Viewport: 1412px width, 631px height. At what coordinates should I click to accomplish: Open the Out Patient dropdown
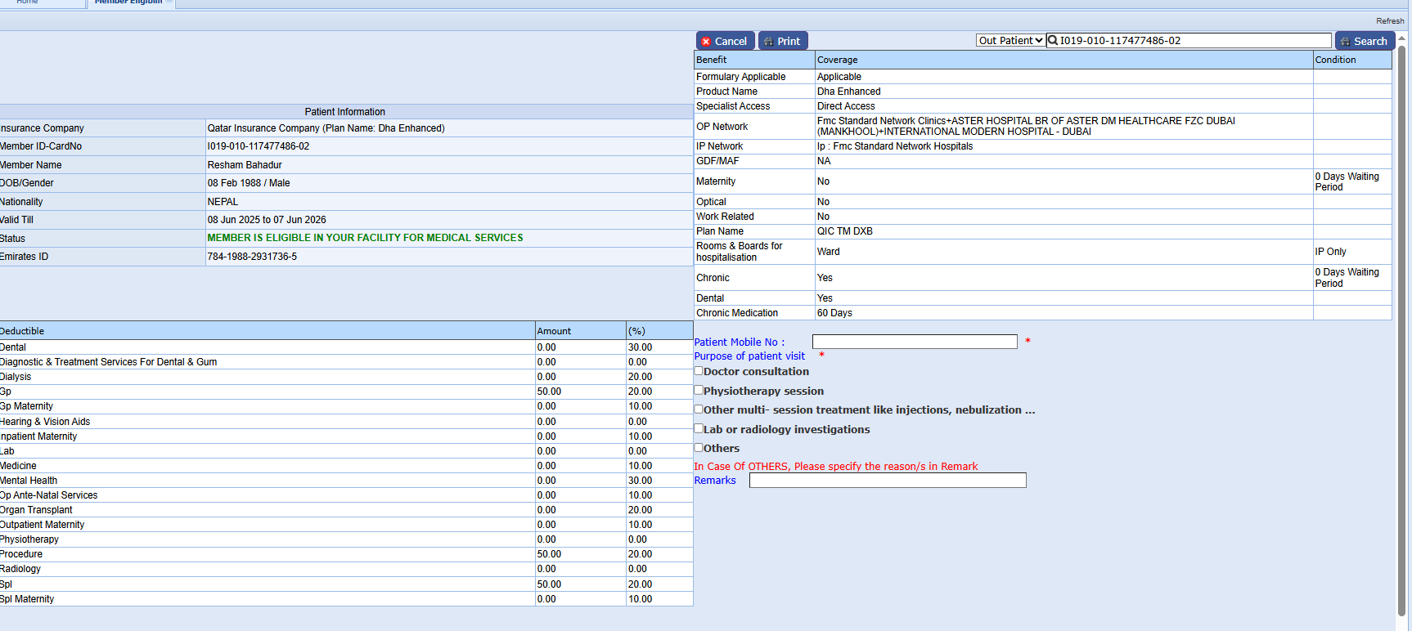click(1010, 41)
